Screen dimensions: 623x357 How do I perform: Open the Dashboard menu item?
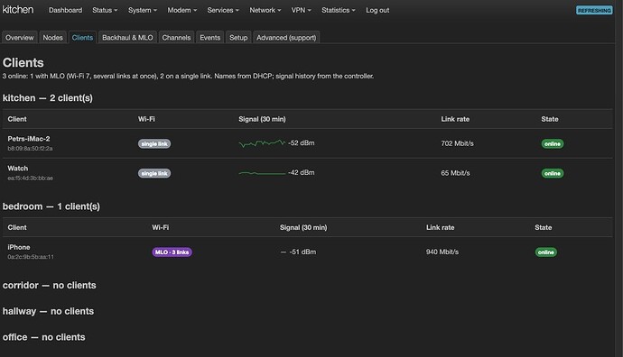point(65,10)
